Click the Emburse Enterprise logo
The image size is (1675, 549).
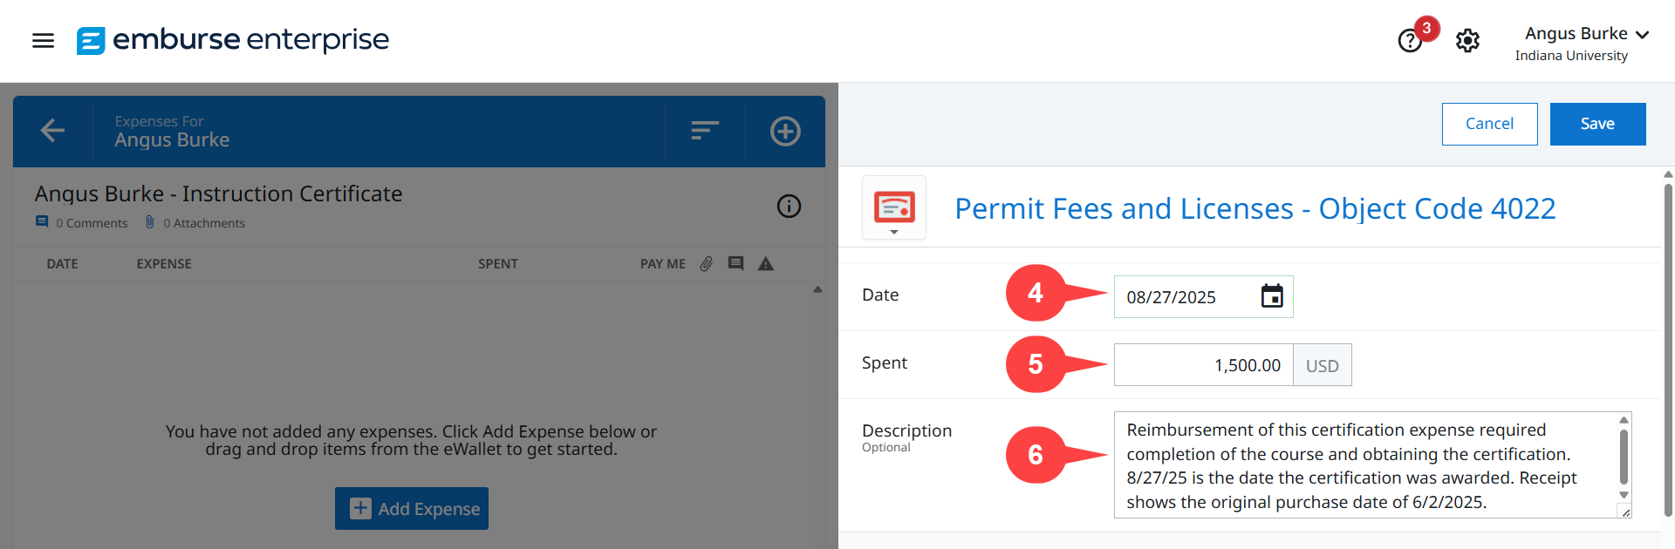point(233,40)
